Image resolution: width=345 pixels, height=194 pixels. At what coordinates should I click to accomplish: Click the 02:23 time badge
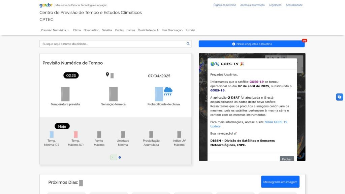pyautogui.click(x=71, y=75)
